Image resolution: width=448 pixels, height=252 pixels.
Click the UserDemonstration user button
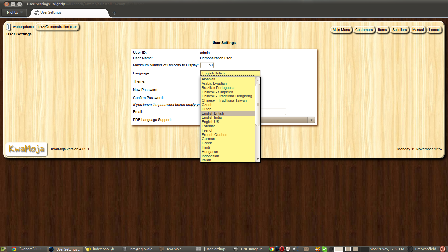tap(57, 27)
